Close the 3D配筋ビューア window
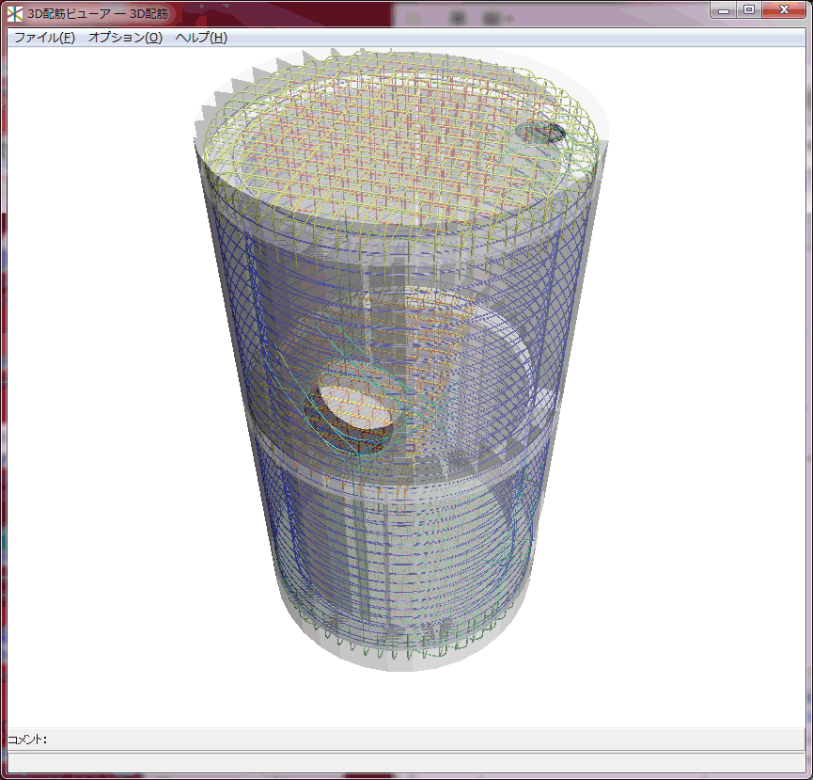This screenshot has width=813, height=780. tap(784, 9)
